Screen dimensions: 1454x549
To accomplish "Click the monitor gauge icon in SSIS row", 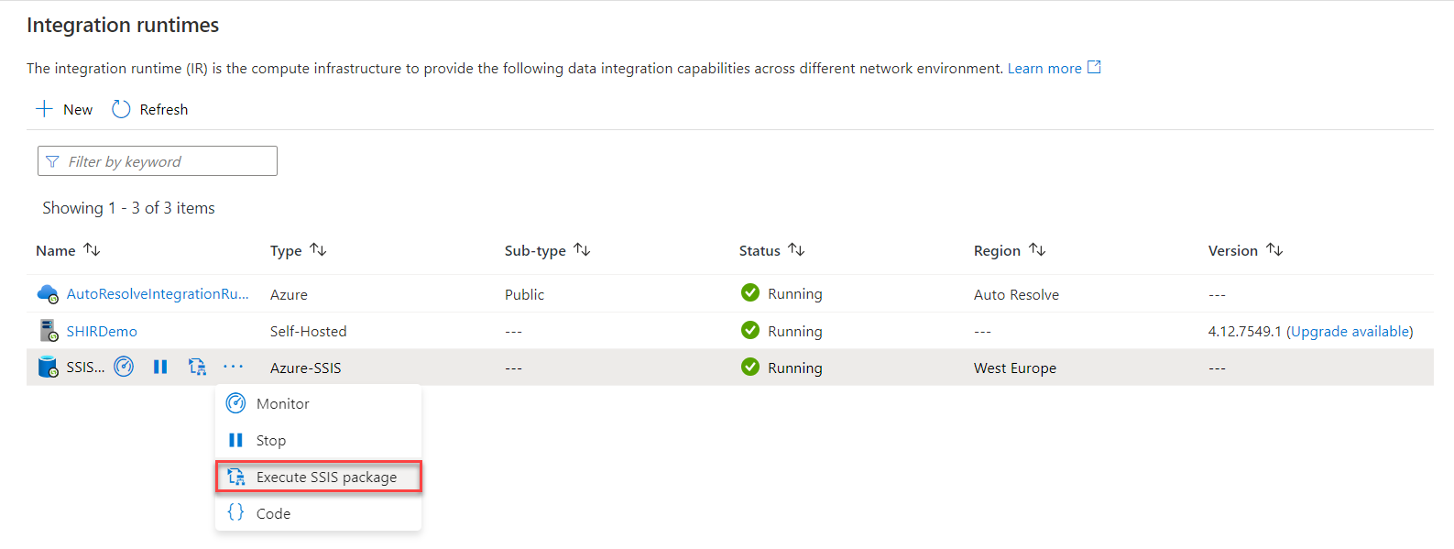I will (124, 368).
